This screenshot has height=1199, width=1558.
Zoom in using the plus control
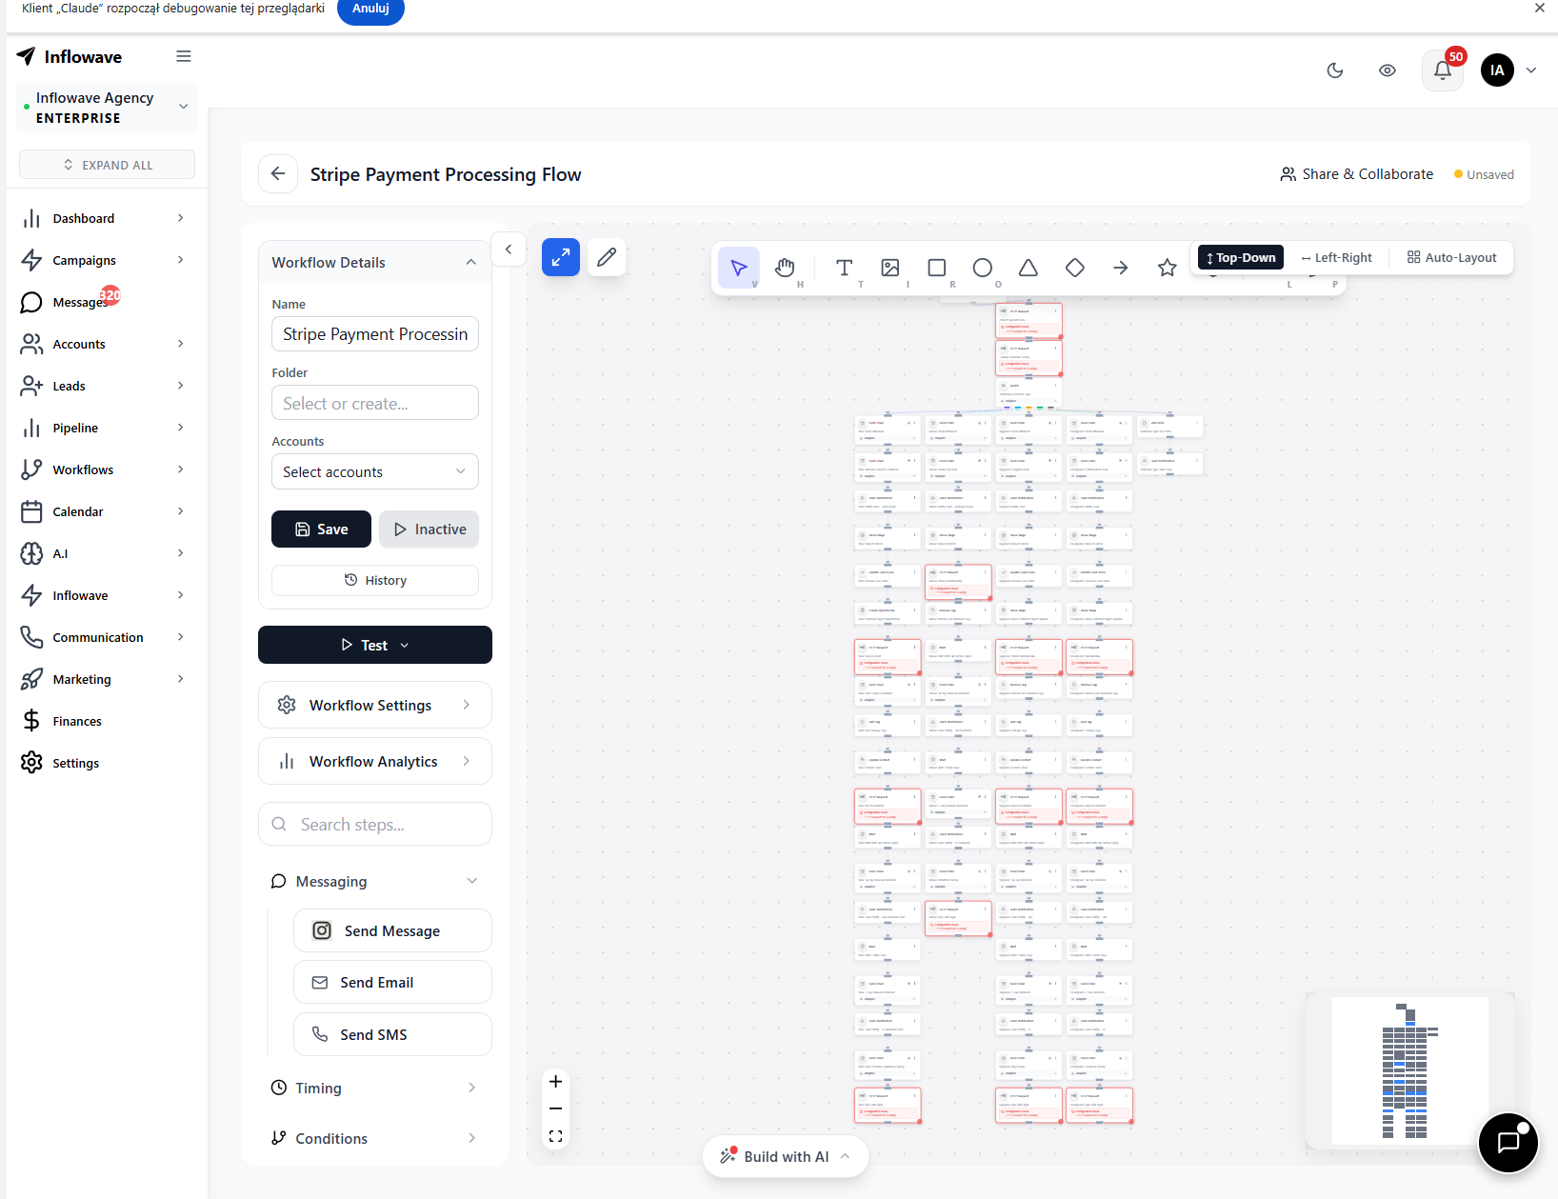(555, 1082)
